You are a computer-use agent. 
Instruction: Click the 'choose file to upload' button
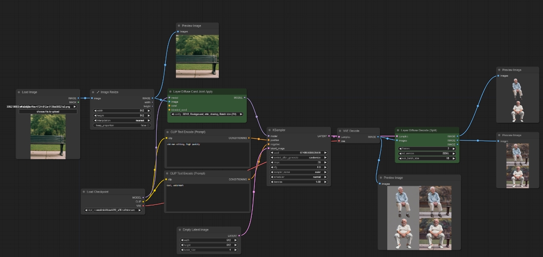click(x=47, y=112)
